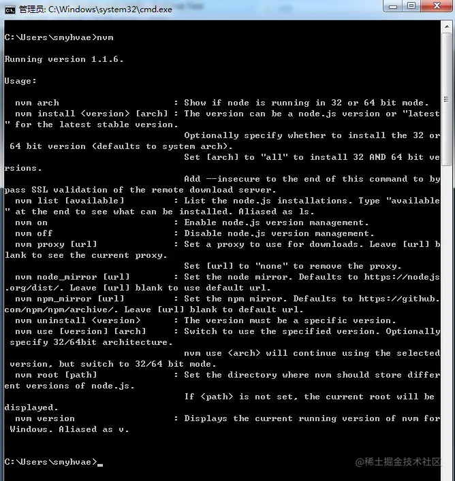Close the cmd.exe window
This screenshot has height=481, width=455.
[437, 6]
